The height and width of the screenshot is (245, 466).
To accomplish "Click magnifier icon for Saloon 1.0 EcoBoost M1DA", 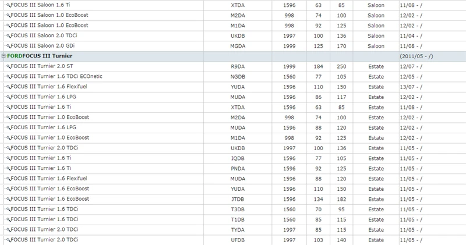I will [x=8, y=26].
